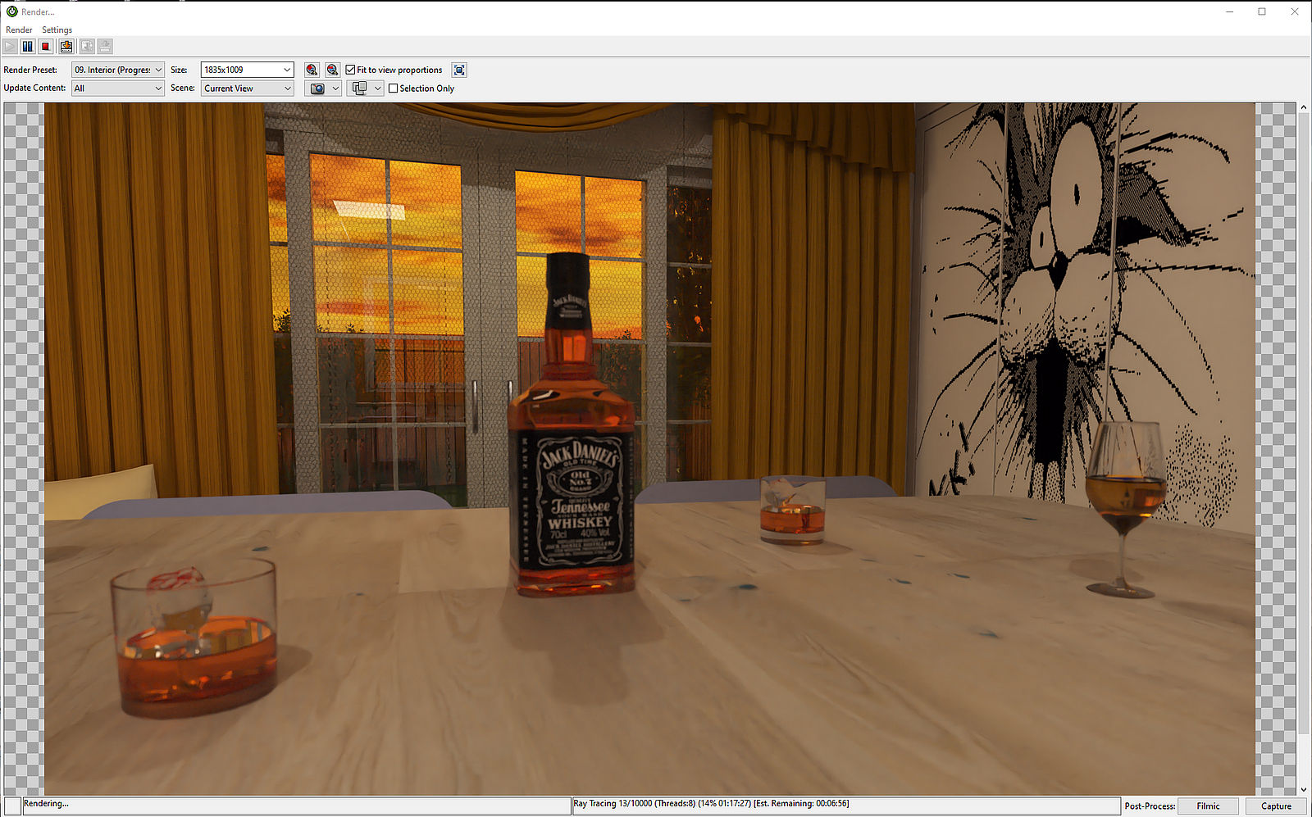Click the greyed image copy icon

point(86,47)
